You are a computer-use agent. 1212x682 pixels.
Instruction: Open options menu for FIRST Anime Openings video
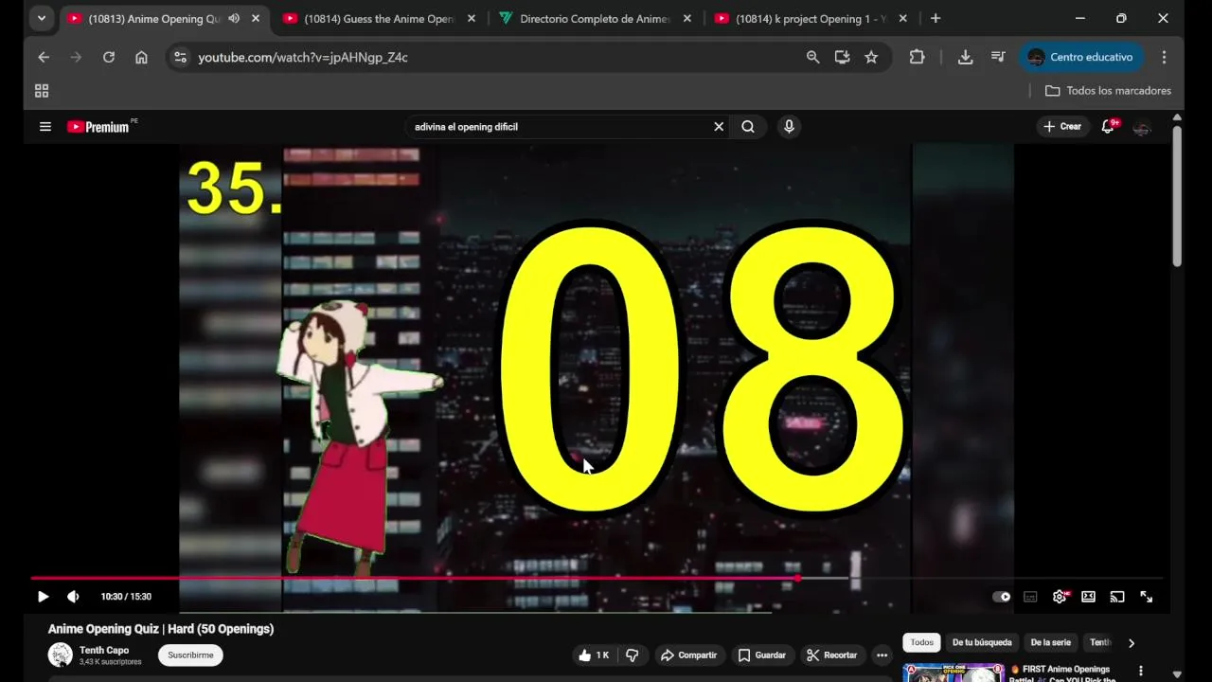[x=1141, y=671]
